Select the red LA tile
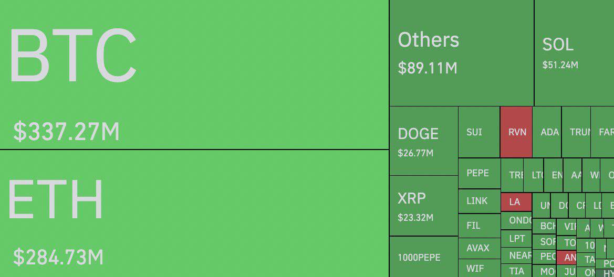This screenshot has width=614, height=277. click(516, 202)
